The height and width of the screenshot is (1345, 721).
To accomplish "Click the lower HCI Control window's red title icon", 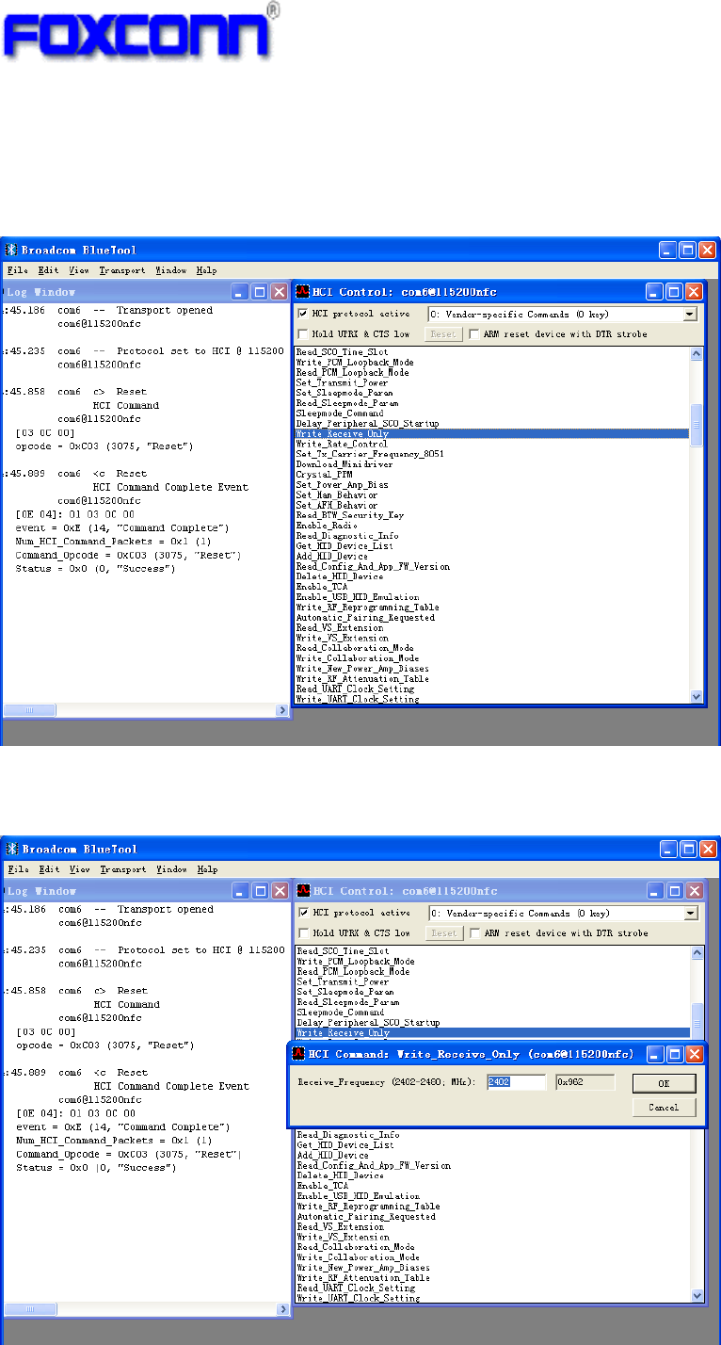I will pyautogui.click(x=304, y=890).
